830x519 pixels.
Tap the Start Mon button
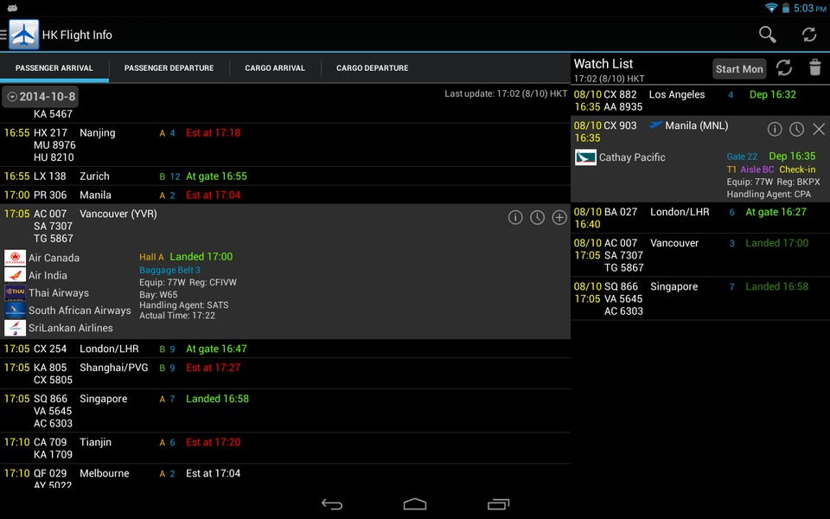pyautogui.click(x=739, y=69)
